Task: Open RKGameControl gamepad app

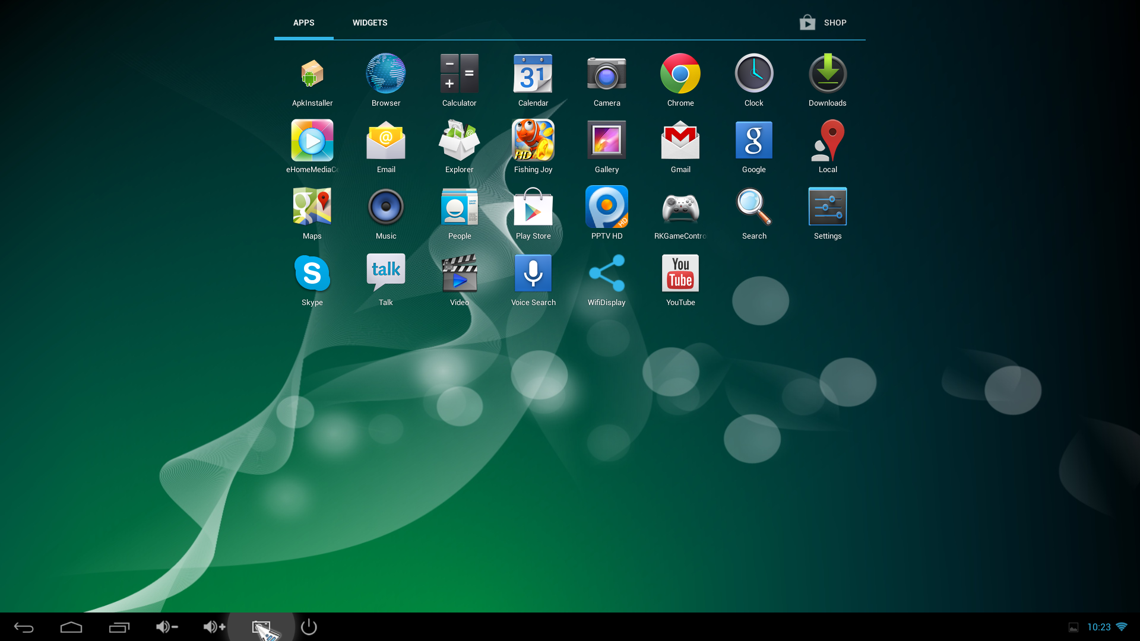Action: coord(680,208)
